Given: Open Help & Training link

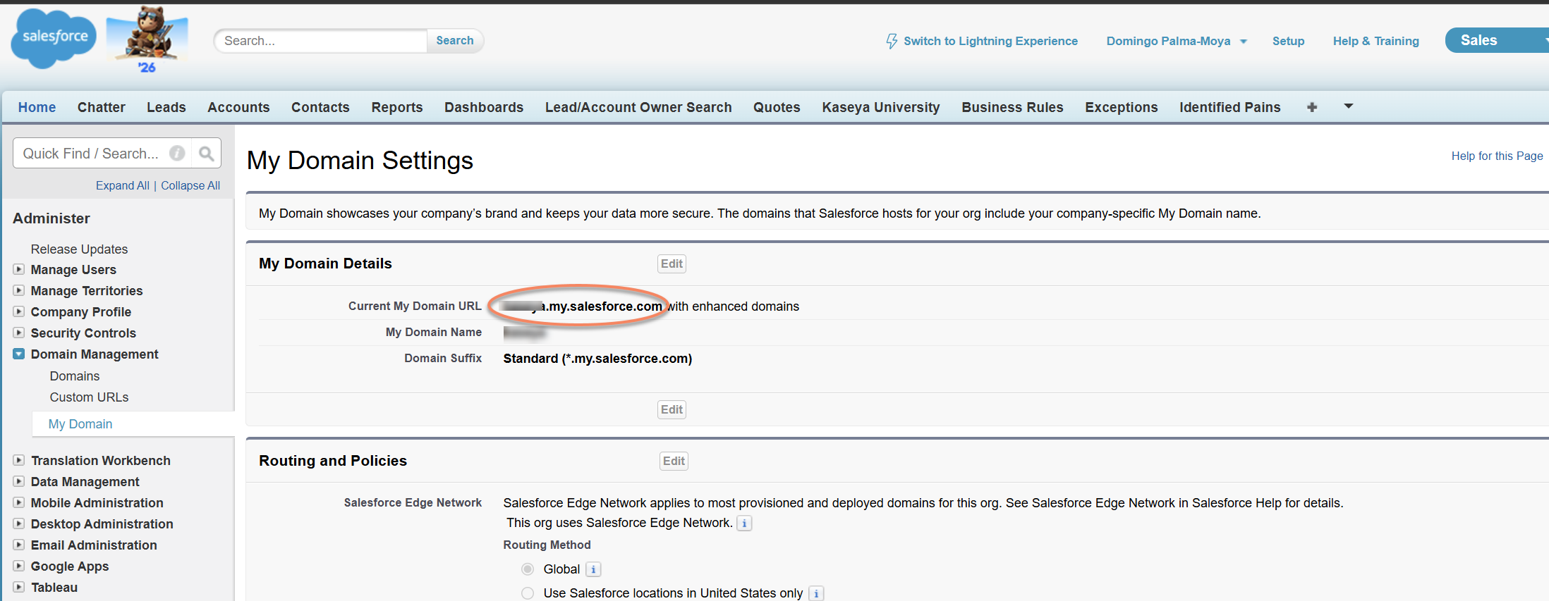Looking at the screenshot, I should point(1375,41).
